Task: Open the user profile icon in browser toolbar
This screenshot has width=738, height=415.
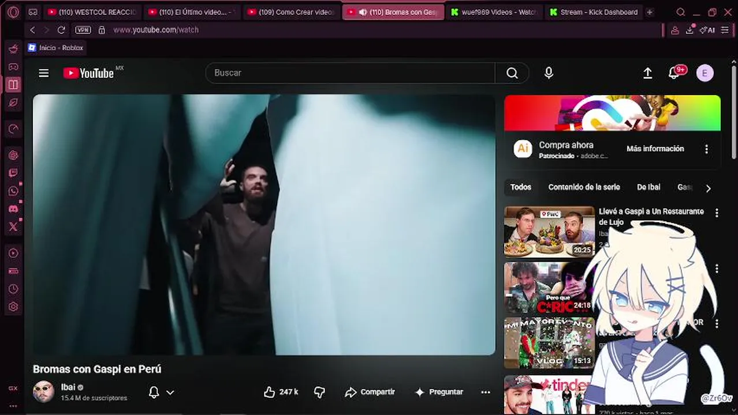Action: pos(674,30)
